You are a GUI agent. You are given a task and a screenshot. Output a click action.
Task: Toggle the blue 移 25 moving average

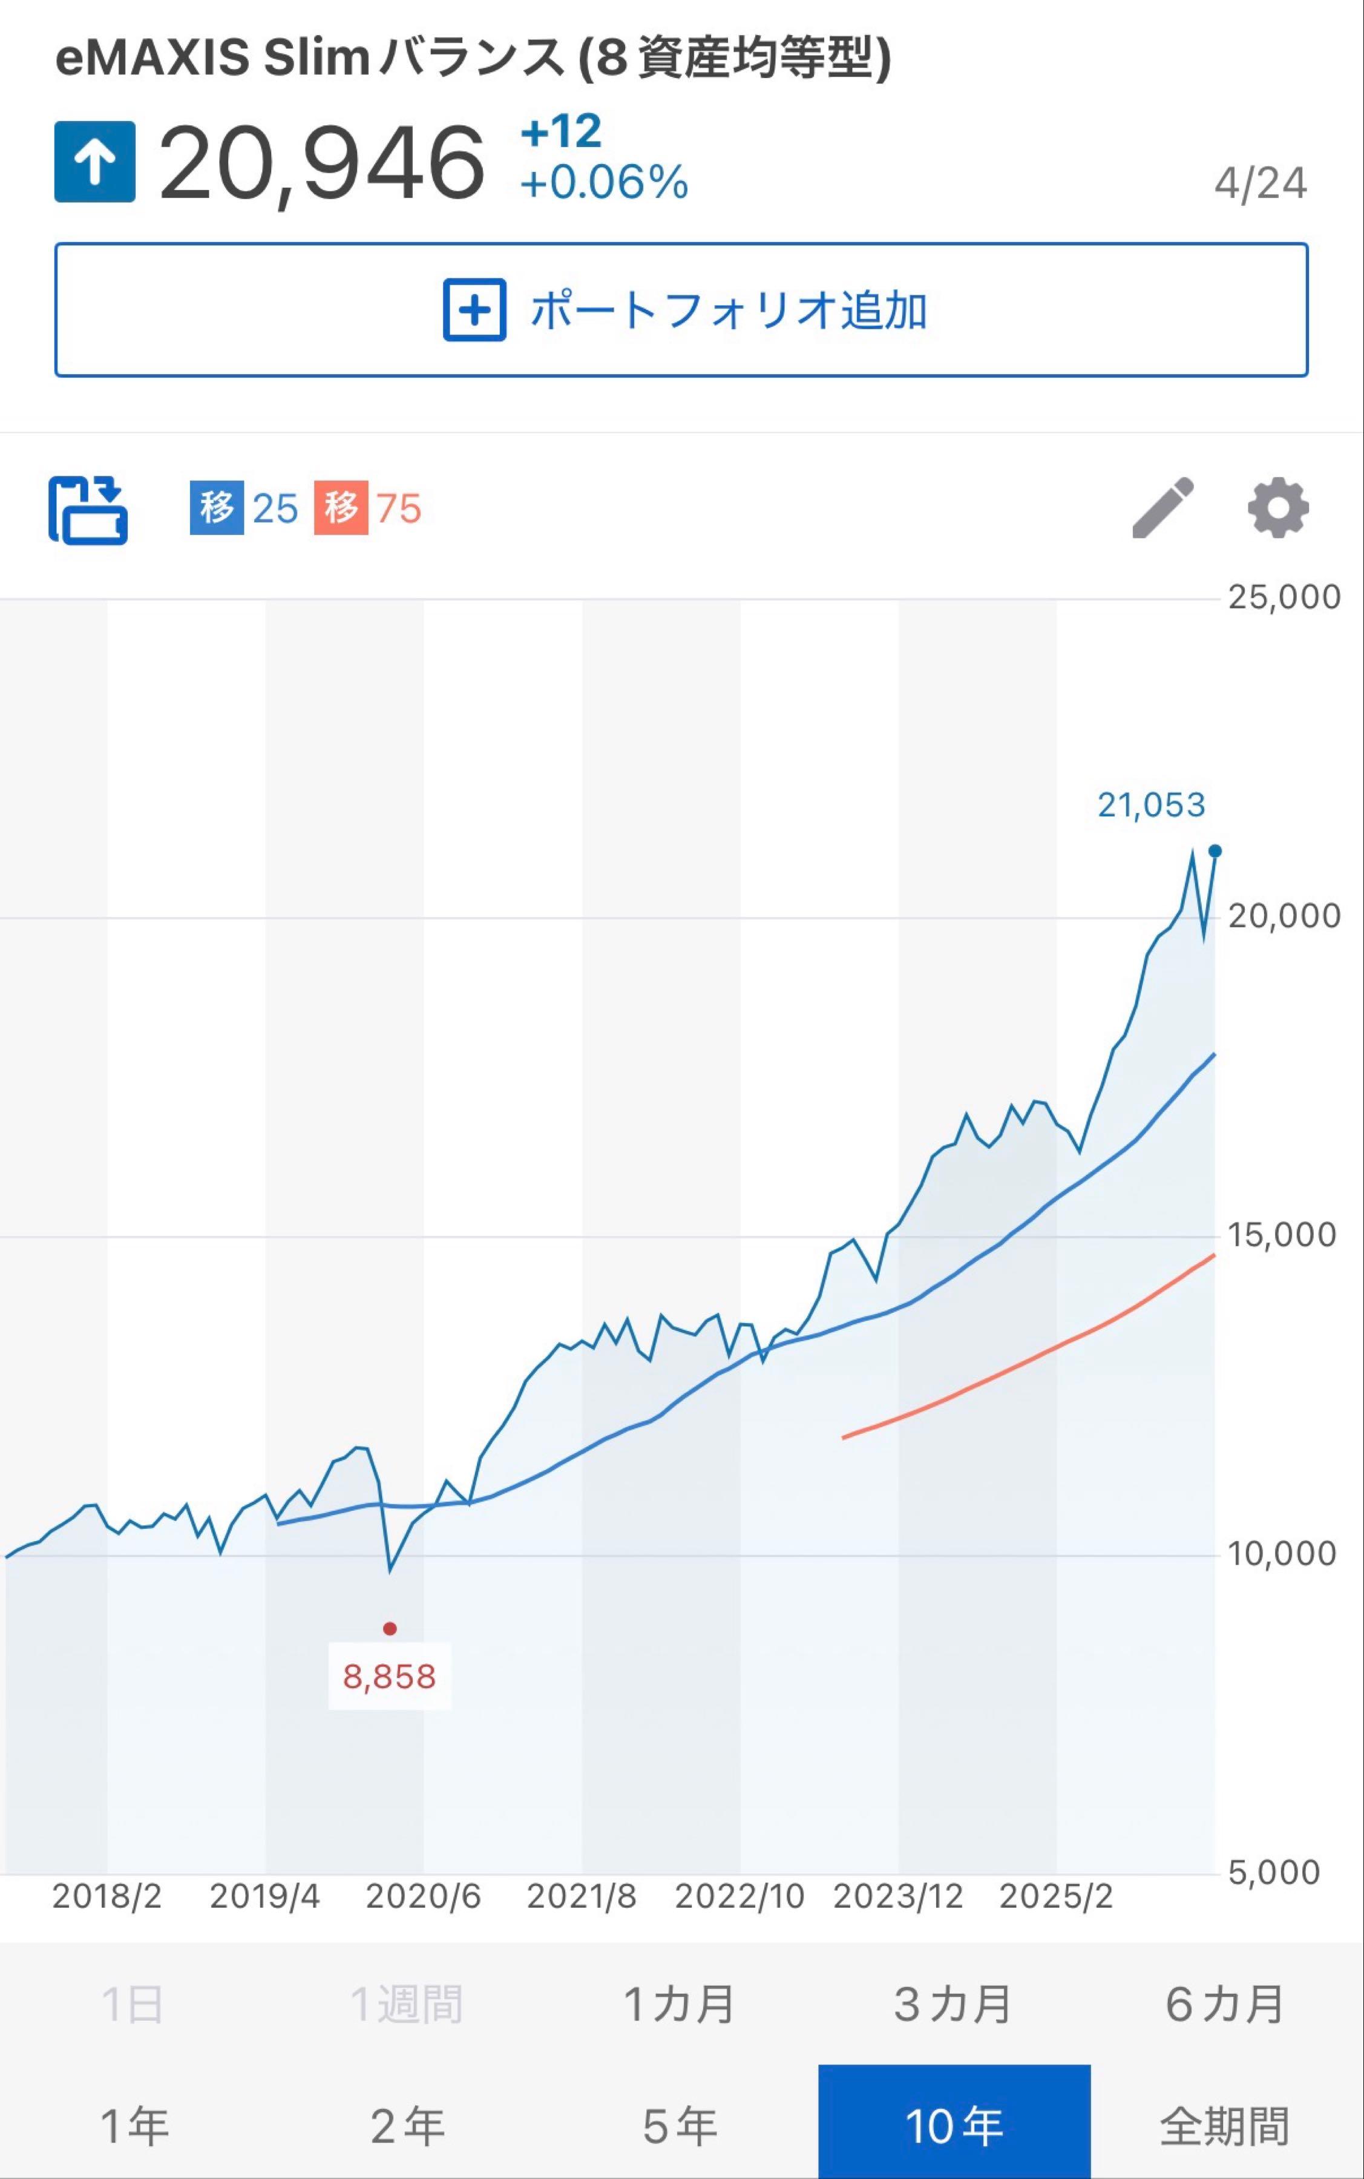click(x=243, y=508)
